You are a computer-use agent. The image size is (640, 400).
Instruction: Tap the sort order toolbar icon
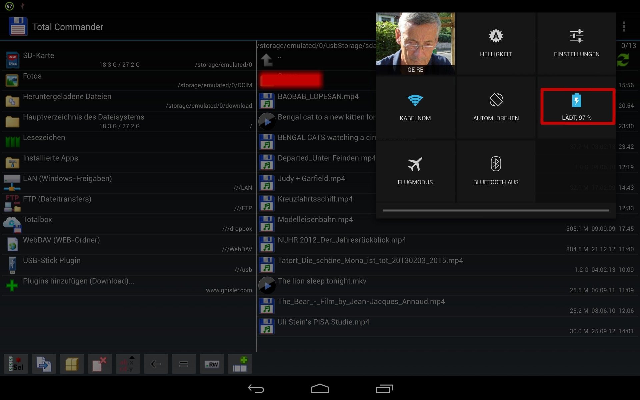[128, 364]
